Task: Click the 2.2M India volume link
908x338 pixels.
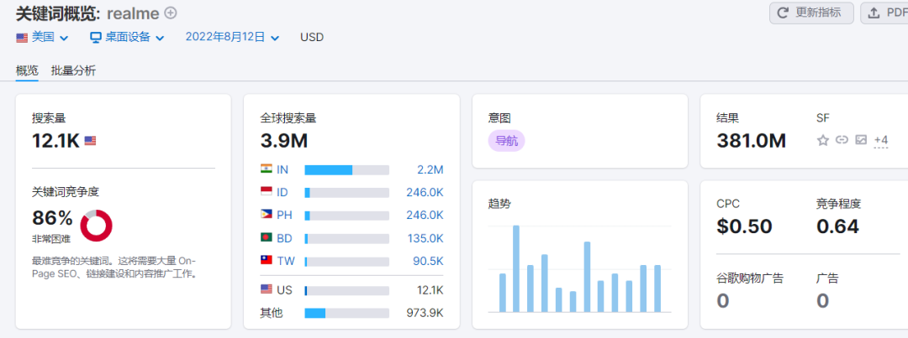Action: point(430,170)
